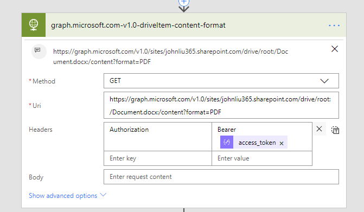This screenshot has height=212, width=364.
Task: Click the Uri input field
Action: 221,105
